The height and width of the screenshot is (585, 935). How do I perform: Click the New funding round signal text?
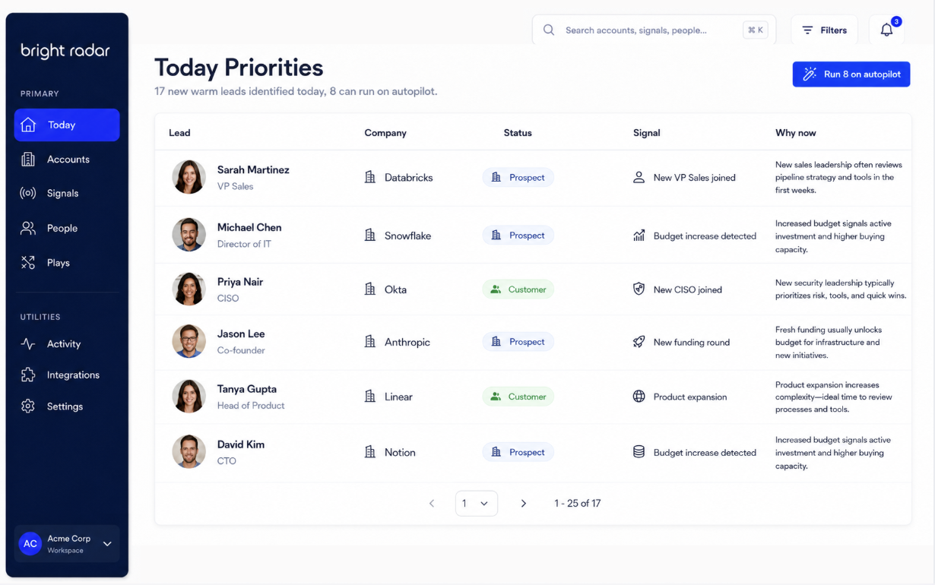click(x=692, y=342)
